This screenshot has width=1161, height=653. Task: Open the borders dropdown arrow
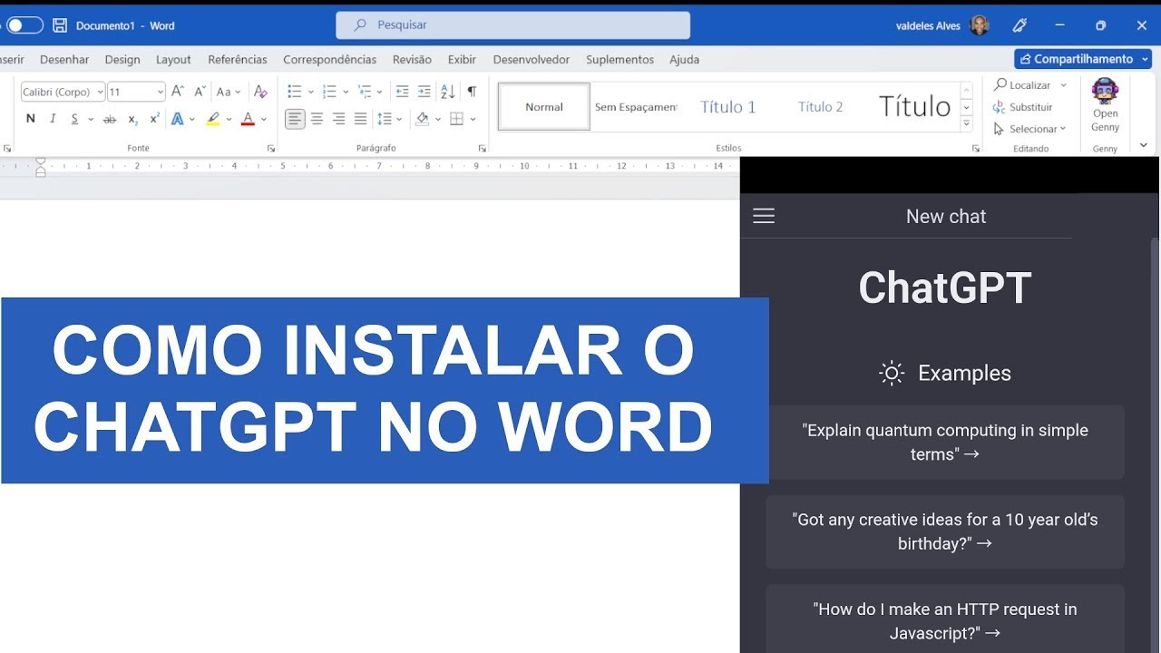[473, 119]
